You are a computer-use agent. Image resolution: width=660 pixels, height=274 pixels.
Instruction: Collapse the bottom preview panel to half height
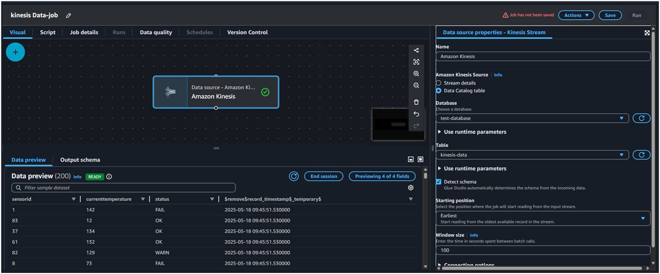point(411,159)
